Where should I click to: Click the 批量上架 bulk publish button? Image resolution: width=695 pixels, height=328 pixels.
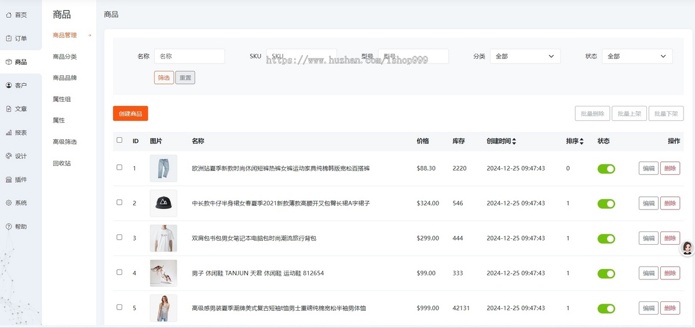pyautogui.click(x=630, y=113)
